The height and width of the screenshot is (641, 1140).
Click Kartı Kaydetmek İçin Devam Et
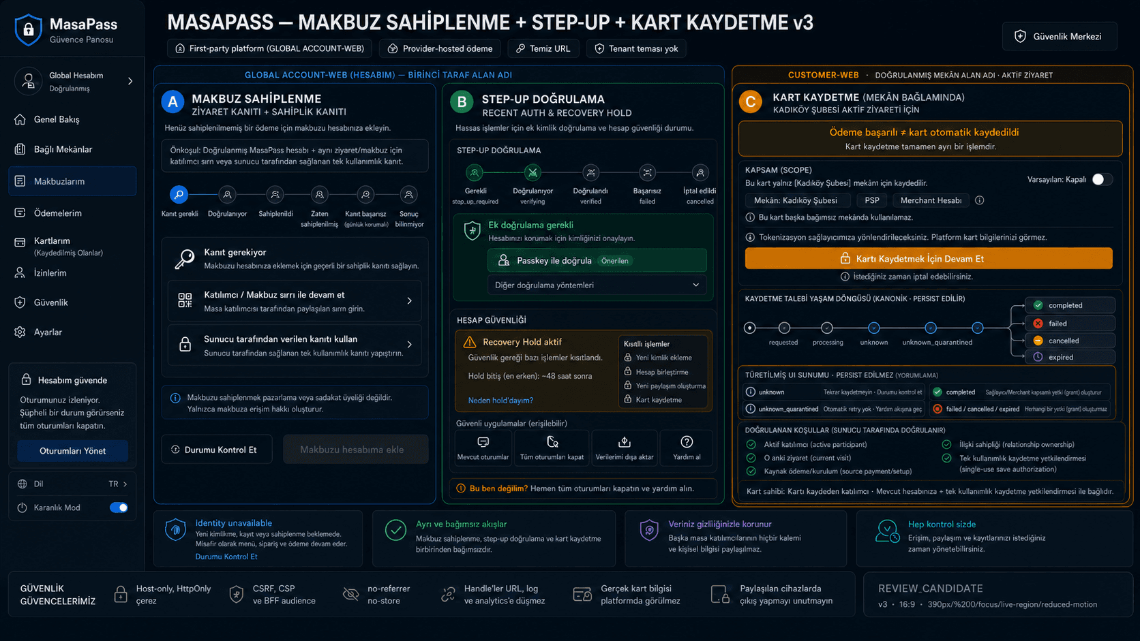(929, 259)
